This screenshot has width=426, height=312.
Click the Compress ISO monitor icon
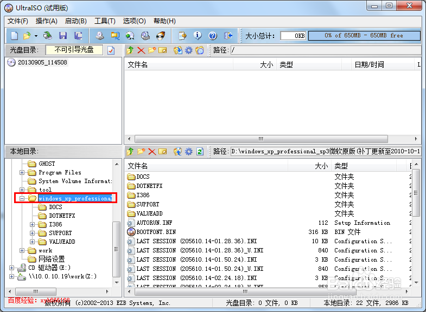(x=115, y=36)
